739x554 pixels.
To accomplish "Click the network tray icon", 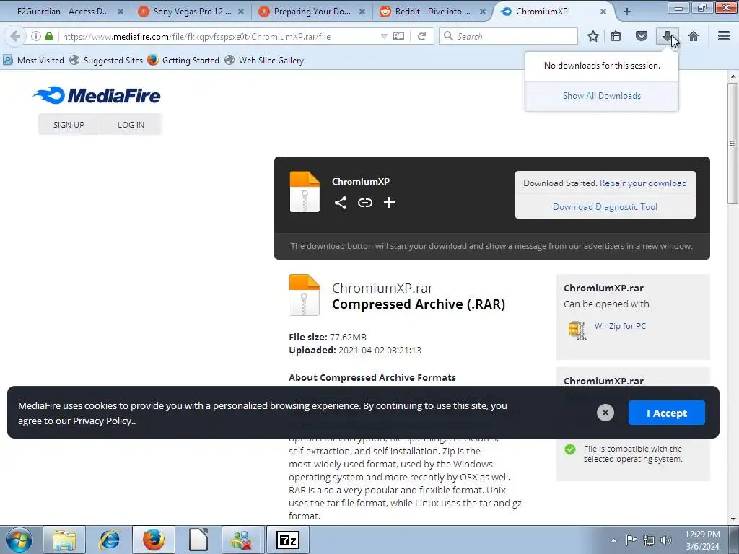I will coord(649,540).
